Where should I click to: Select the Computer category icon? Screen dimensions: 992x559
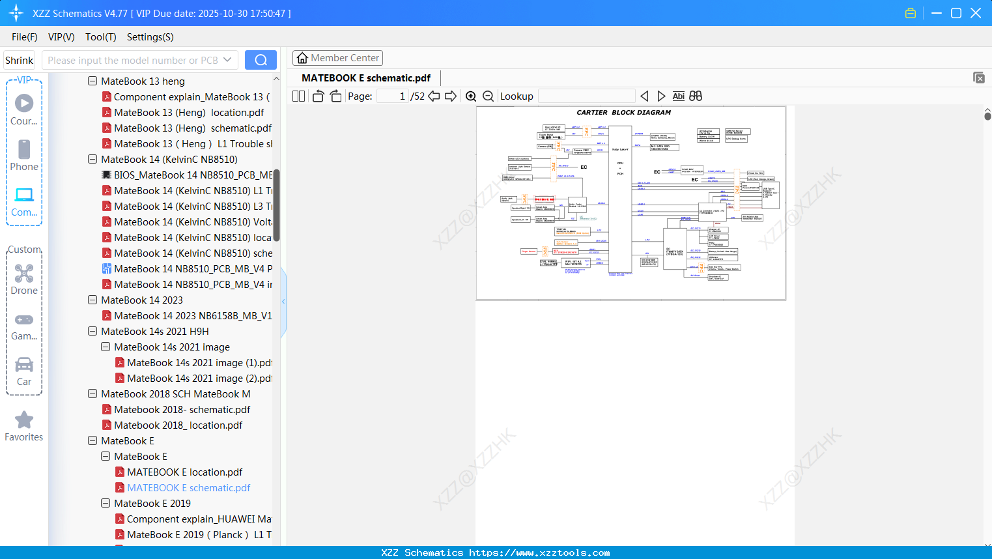[24, 201]
